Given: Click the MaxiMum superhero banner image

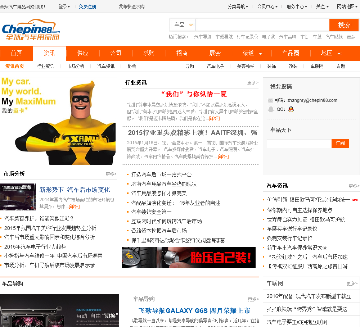Looking at the screenshot, I should [59, 121].
